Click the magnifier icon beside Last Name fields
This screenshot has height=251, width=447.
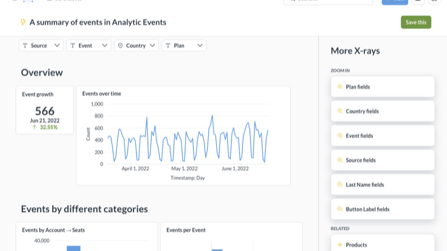point(340,185)
